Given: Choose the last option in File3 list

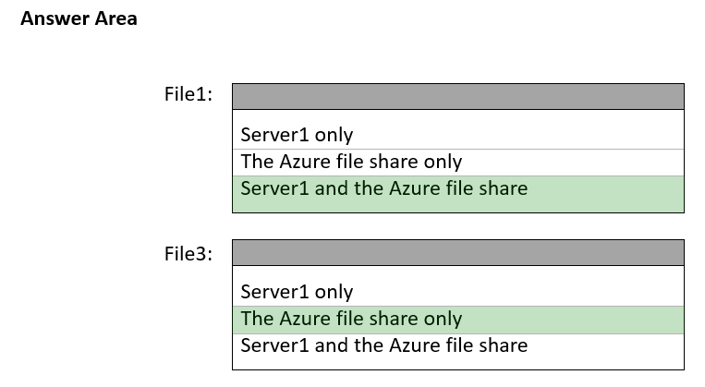Looking at the screenshot, I should 383,346.
